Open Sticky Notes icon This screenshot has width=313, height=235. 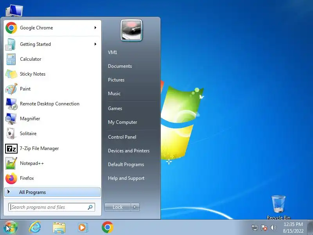tap(11, 74)
